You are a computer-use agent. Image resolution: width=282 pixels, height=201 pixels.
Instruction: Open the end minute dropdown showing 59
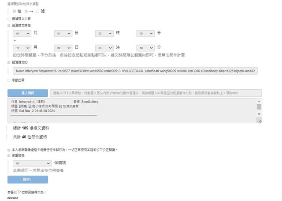click(145, 47)
